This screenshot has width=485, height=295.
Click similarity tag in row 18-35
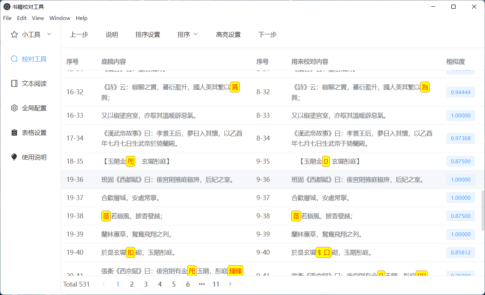click(x=460, y=161)
